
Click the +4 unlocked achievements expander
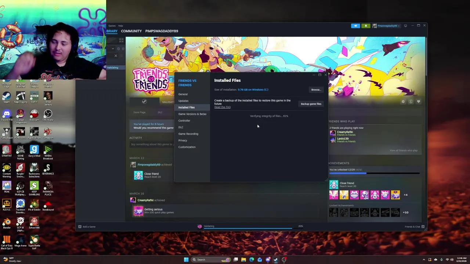coord(405,195)
